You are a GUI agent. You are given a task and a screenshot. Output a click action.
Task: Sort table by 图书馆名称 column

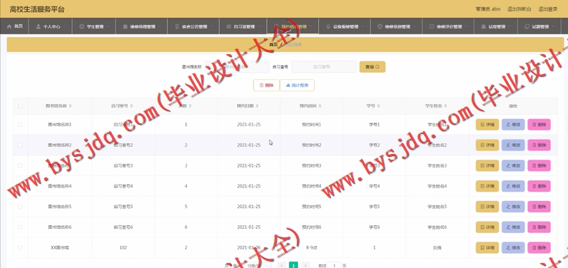(70, 106)
